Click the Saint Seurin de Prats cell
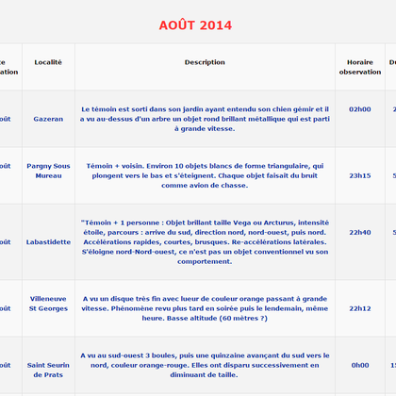The width and height of the screenshot is (396, 396). [48, 370]
